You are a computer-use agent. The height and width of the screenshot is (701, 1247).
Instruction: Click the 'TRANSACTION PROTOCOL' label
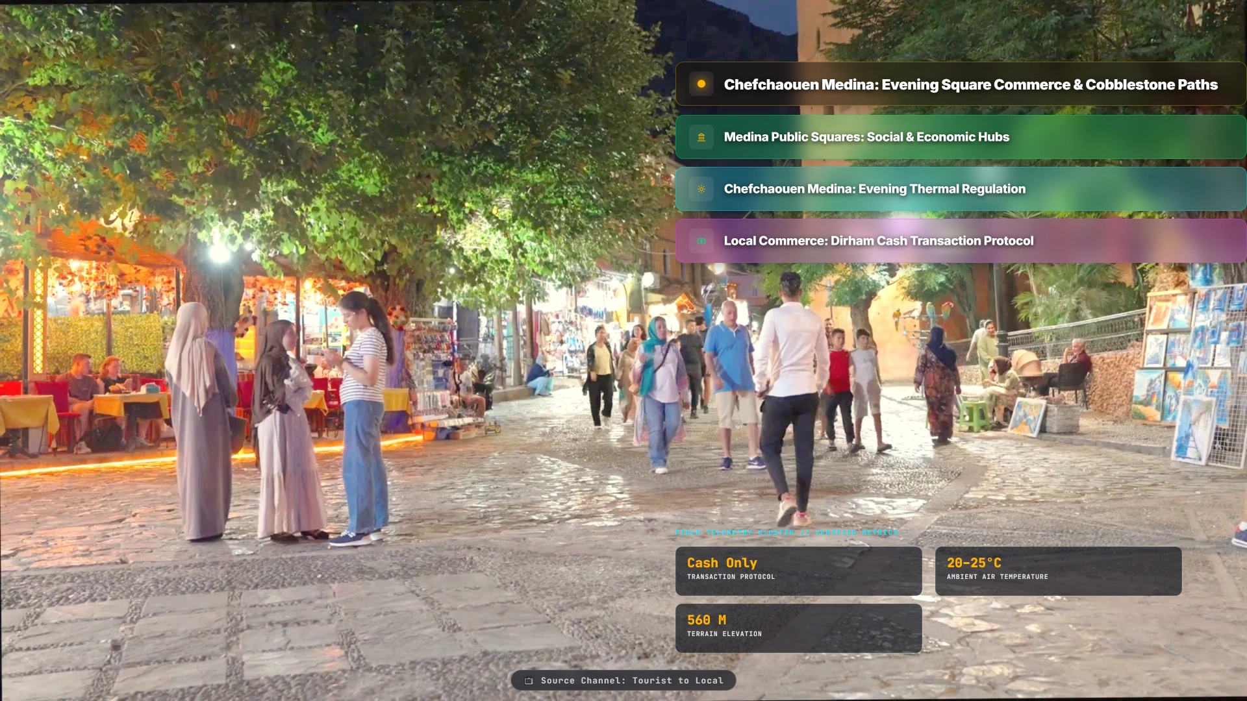click(x=731, y=577)
